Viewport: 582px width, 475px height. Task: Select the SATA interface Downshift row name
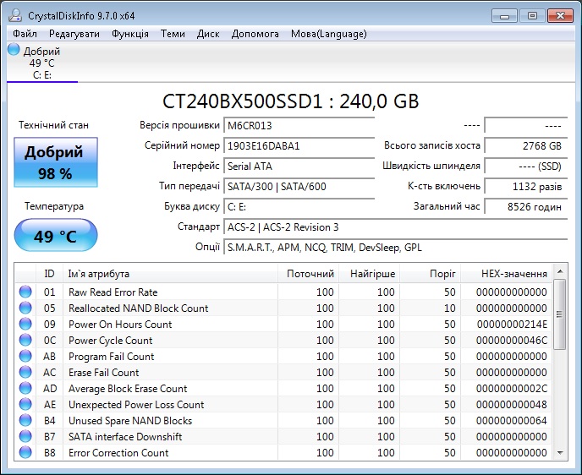(125, 437)
